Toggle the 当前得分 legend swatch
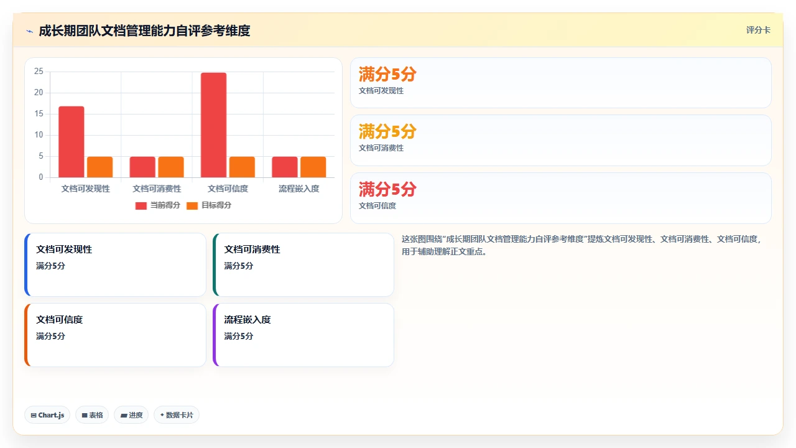The width and height of the screenshot is (796, 448). (141, 205)
